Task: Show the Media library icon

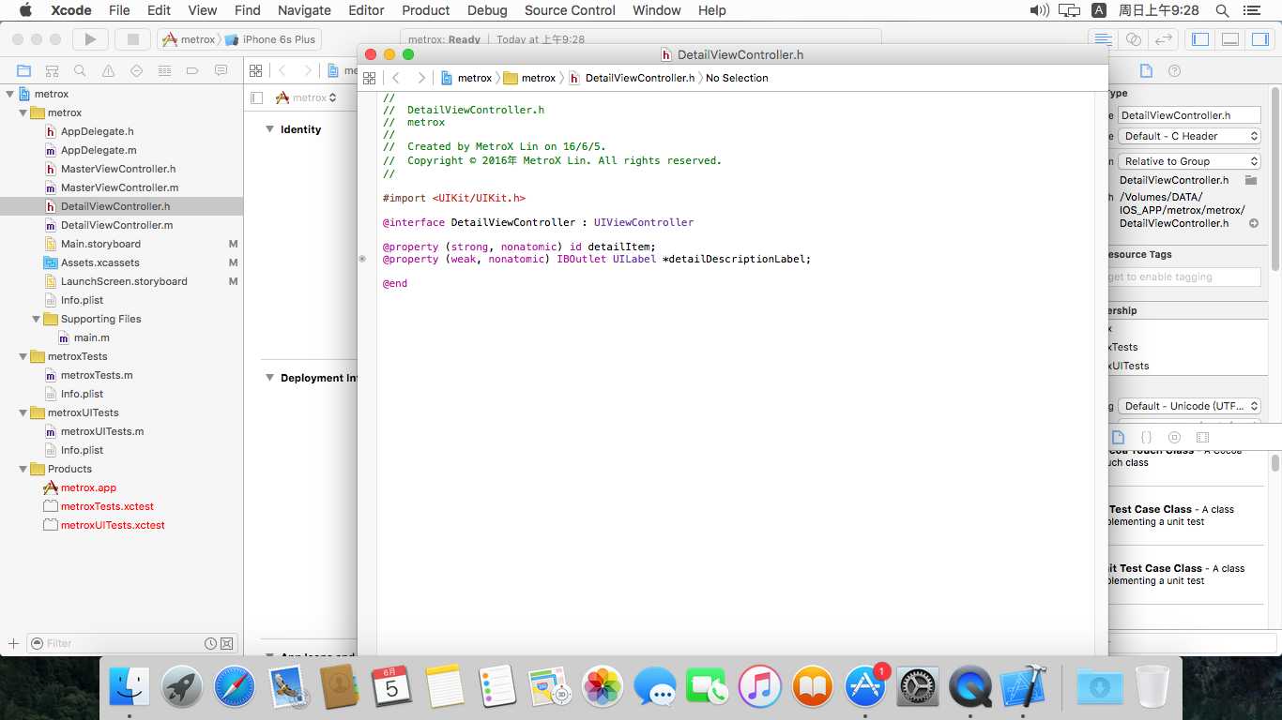Action: click(x=1202, y=437)
